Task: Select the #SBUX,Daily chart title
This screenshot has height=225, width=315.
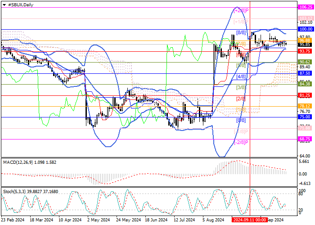Action: (x=21, y=5)
